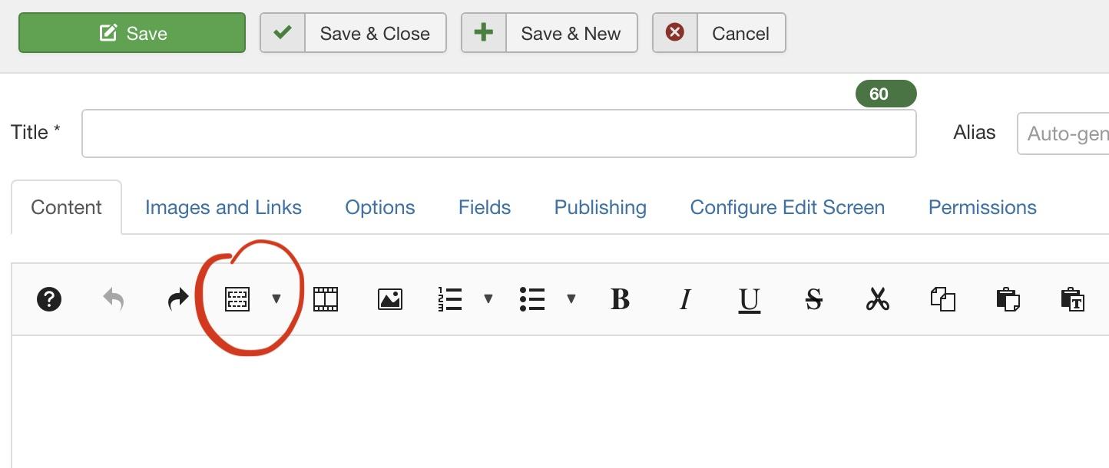Click the editor help question mark icon
The height and width of the screenshot is (468, 1109).
pyautogui.click(x=49, y=299)
